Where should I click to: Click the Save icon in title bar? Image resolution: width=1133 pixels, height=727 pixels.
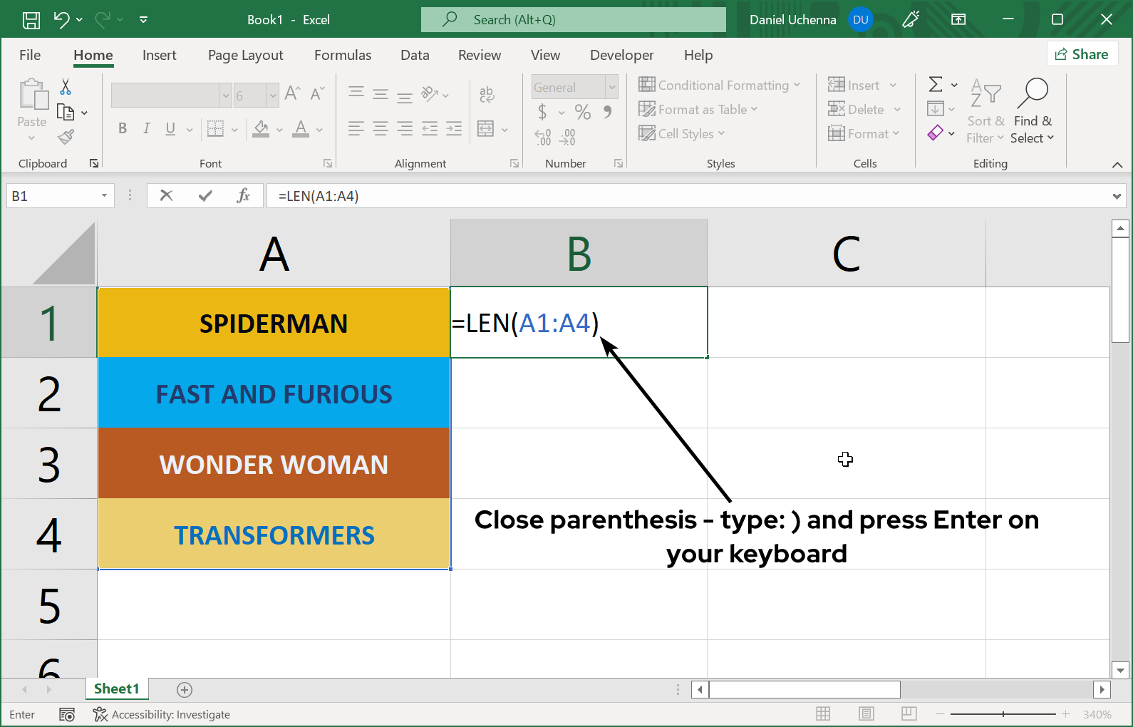click(31, 20)
